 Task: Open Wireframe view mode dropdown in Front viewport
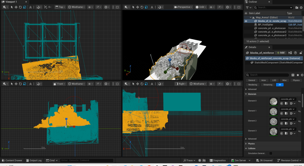click(x=77, y=84)
